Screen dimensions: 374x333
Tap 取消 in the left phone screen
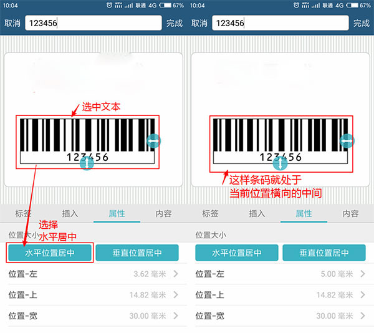coord(12,23)
